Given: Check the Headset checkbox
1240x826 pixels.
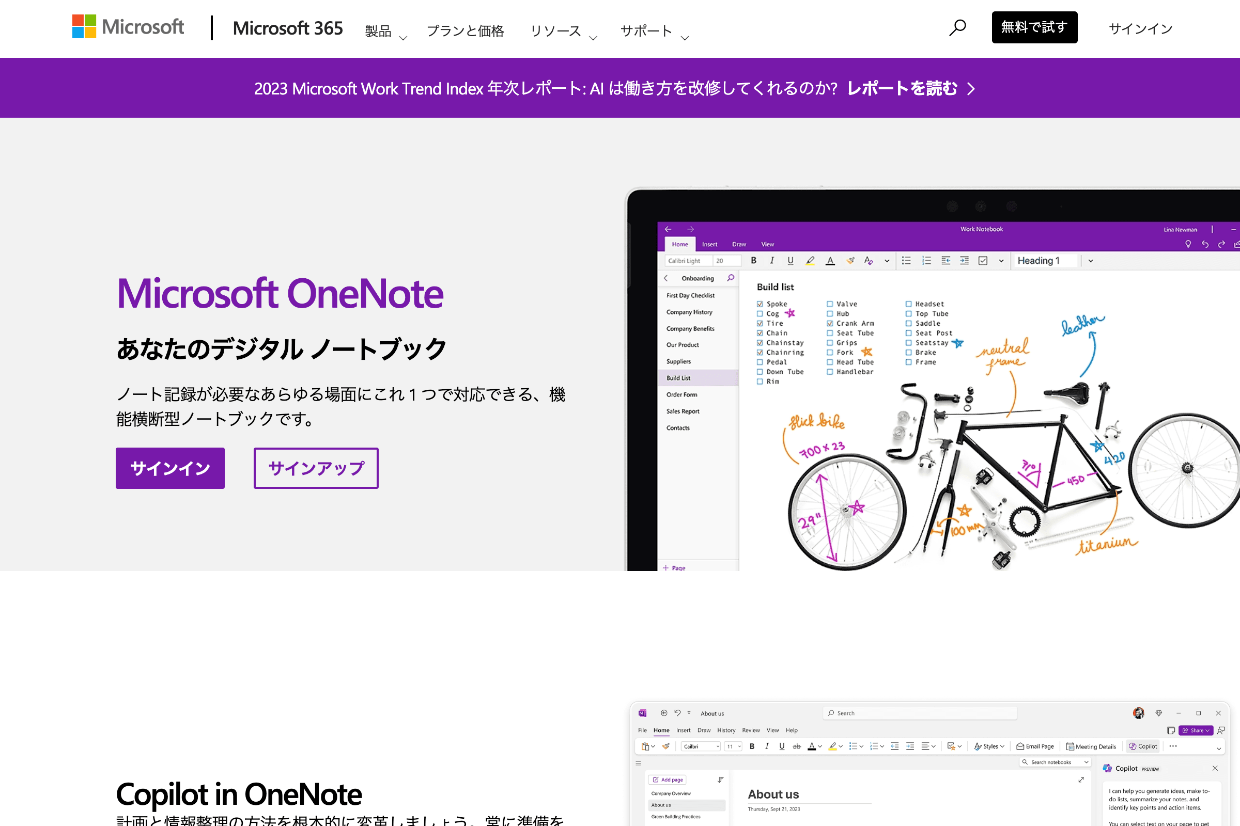Looking at the screenshot, I should tap(908, 304).
